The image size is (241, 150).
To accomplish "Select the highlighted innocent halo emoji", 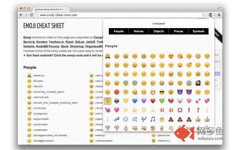I will 108,101.
